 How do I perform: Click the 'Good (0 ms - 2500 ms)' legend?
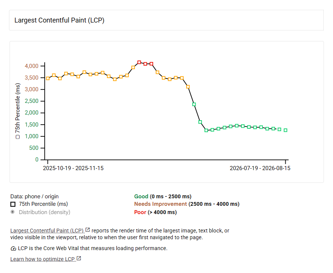point(163,196)
